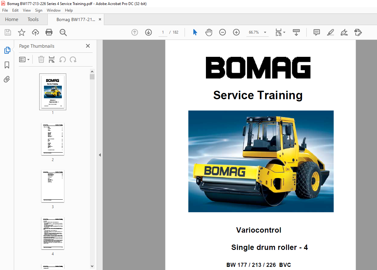Bookmark the file with the star icon

click(22, 32)
